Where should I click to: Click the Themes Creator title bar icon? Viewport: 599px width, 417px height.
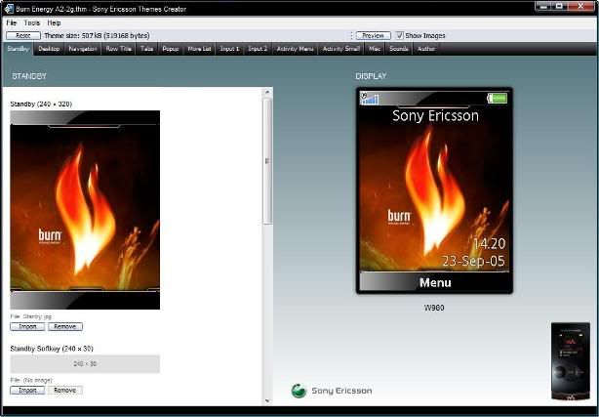(9, 9)
